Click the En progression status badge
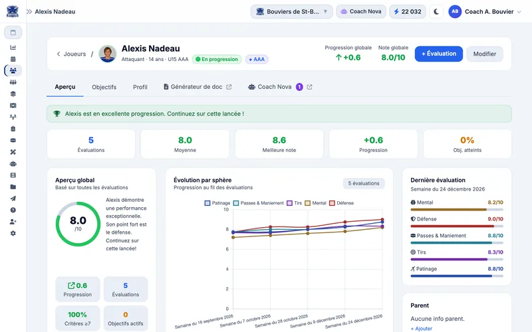Viewport: 532px width, 332px height. 217,59
